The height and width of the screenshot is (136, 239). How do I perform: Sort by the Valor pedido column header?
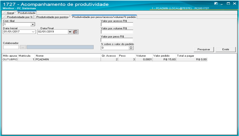(x=164, y=56)
